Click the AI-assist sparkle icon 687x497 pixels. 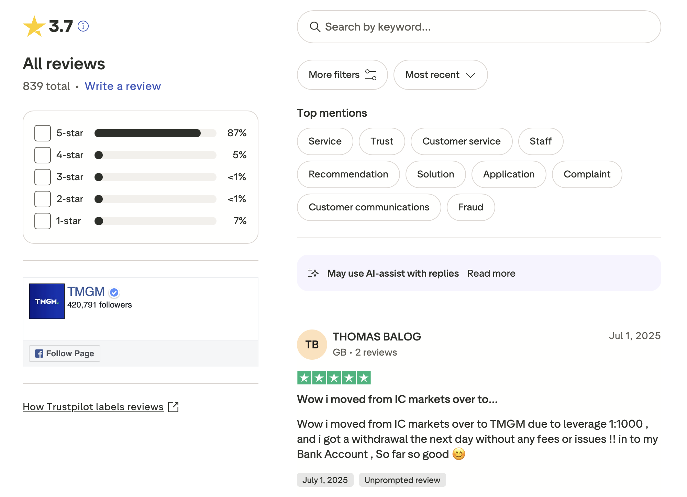coord(313,273)
